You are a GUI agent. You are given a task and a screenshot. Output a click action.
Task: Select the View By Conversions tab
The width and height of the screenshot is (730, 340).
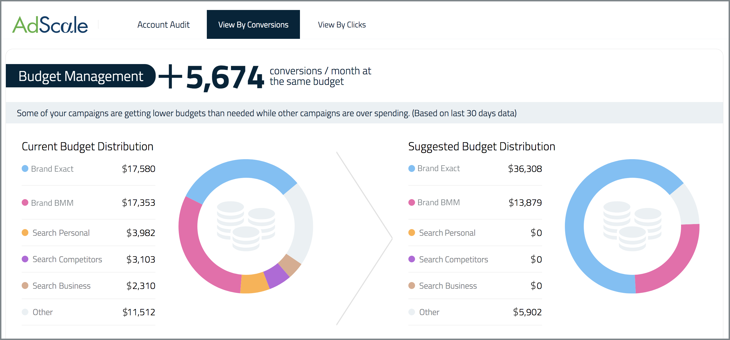coord(253,24)
